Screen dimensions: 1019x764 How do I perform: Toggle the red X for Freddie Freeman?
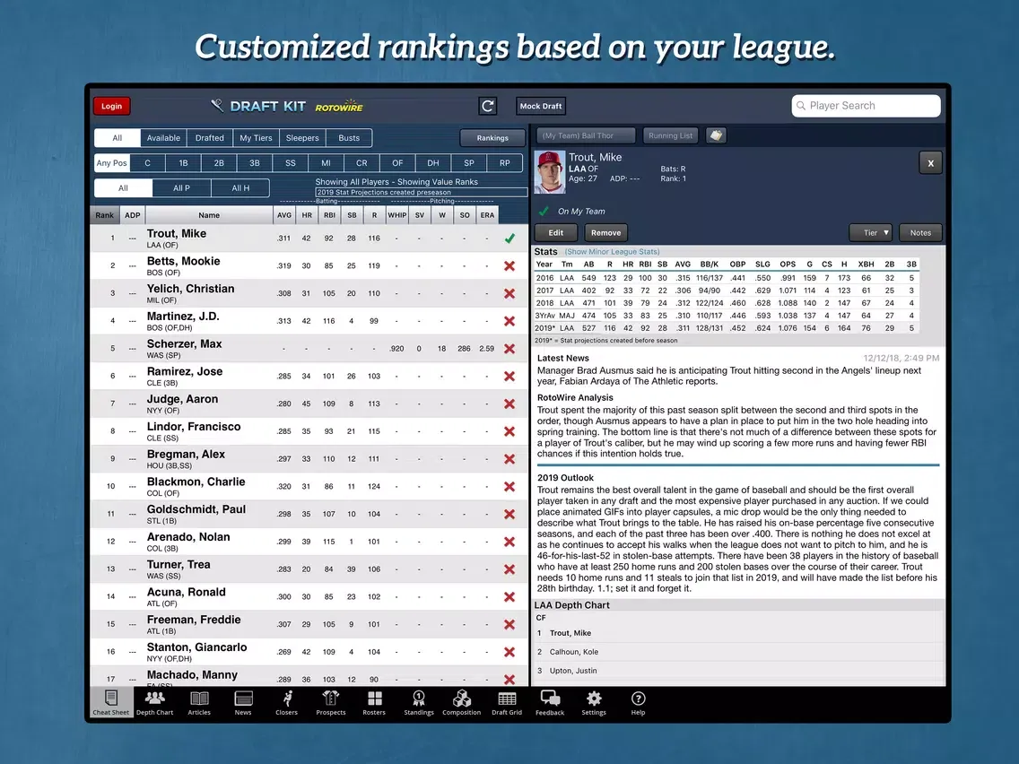tap(509, 624)
